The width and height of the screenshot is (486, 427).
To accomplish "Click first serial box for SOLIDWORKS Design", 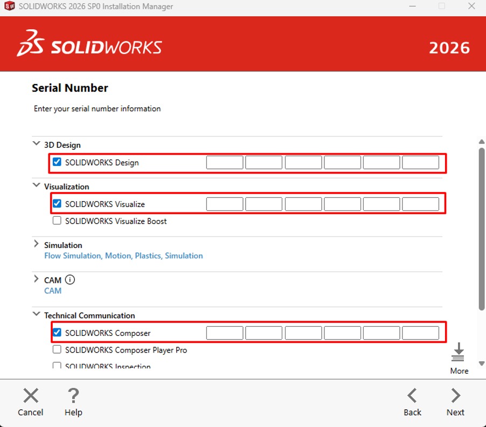I will [225, 162].
